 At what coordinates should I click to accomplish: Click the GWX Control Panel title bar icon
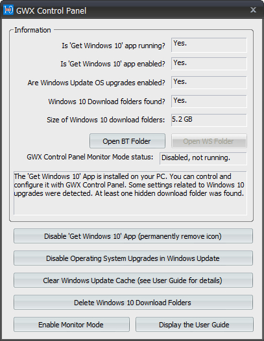pyautogui.click(x=8, y=10)
